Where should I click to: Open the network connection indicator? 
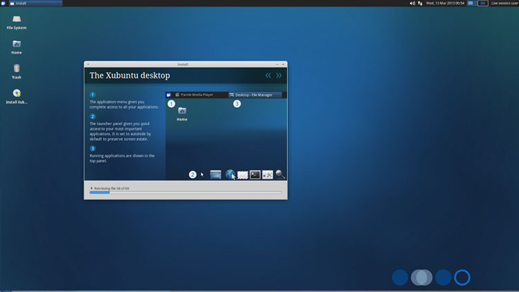[420, 3]
